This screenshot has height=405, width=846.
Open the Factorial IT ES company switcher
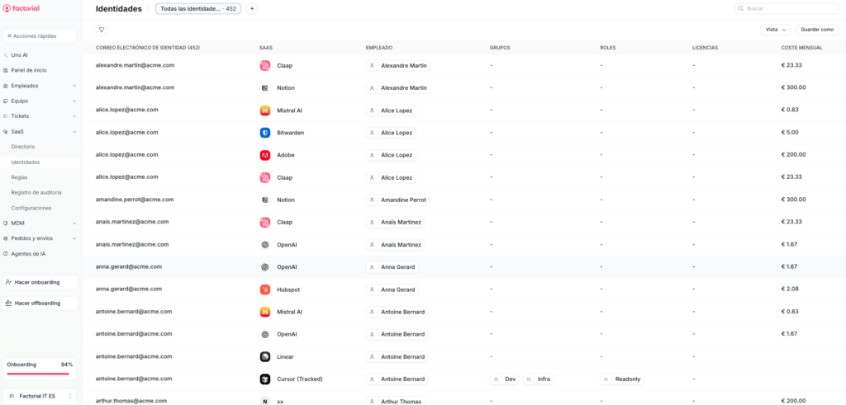pos(40,396)
